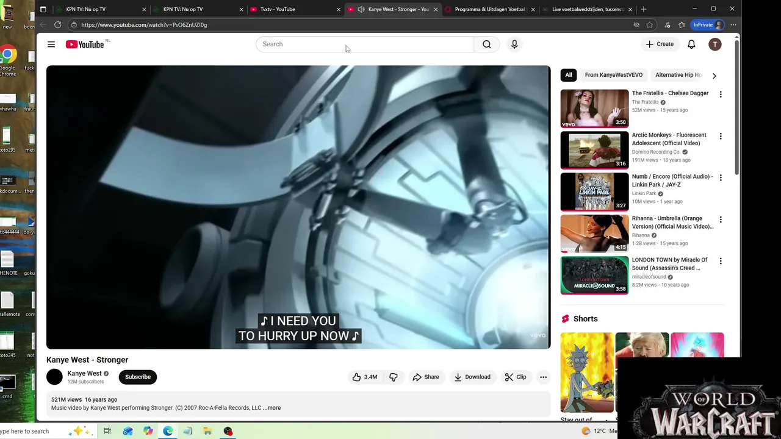
Task: Like the Kanye West Stronger video
Action: 364,377
